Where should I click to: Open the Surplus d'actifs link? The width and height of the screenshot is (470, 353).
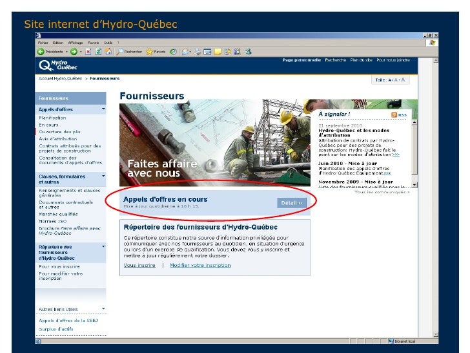click(x=56, y=329)
